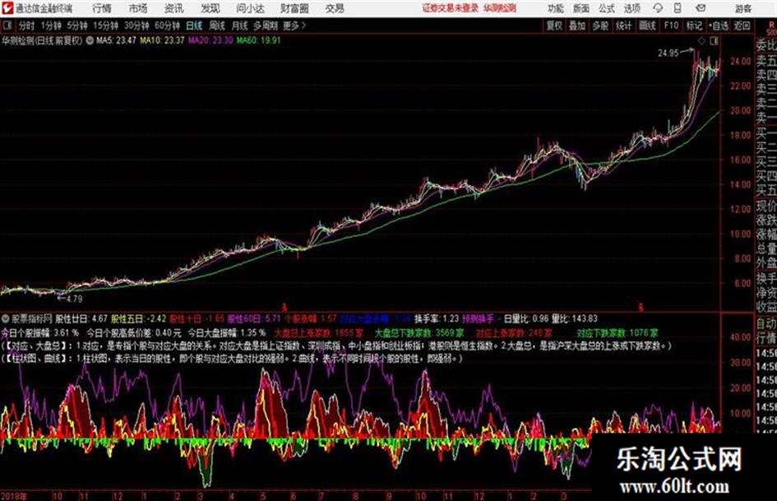Click 证券交易未登录 login link
This screenshot has height=501, width=777.
(x=451, y=8)
